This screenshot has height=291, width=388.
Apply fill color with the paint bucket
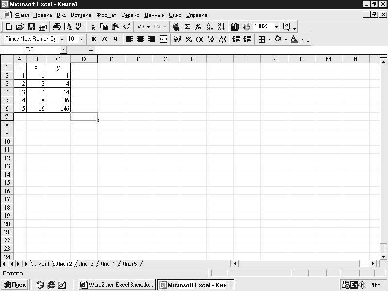click(x=278, y=39)
